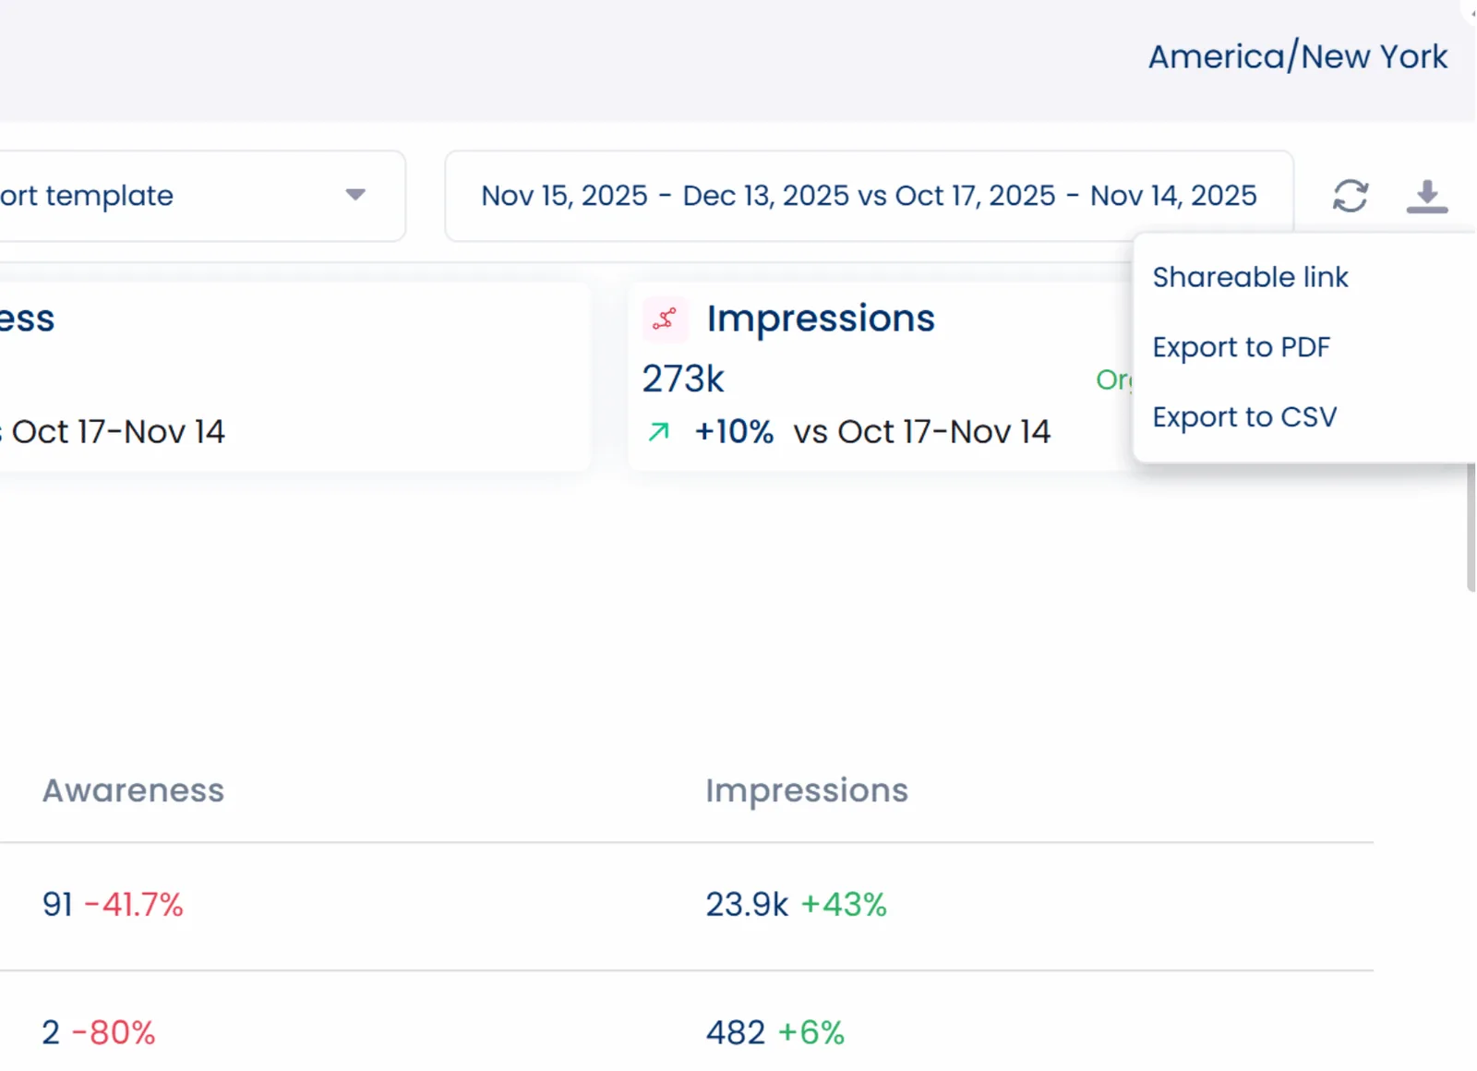Click the 2 -80% awareness cell
The height and width of the screenshot is (1071, 1477).
[x=98, y=1032]
